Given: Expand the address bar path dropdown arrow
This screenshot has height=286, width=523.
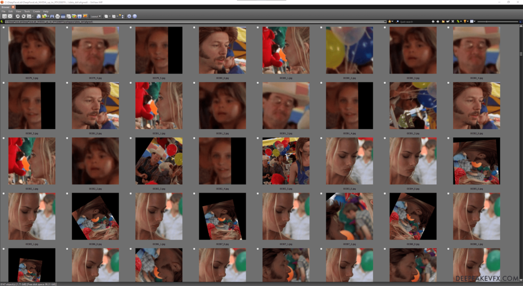Looking at the screenshot, I should [385, 21].
